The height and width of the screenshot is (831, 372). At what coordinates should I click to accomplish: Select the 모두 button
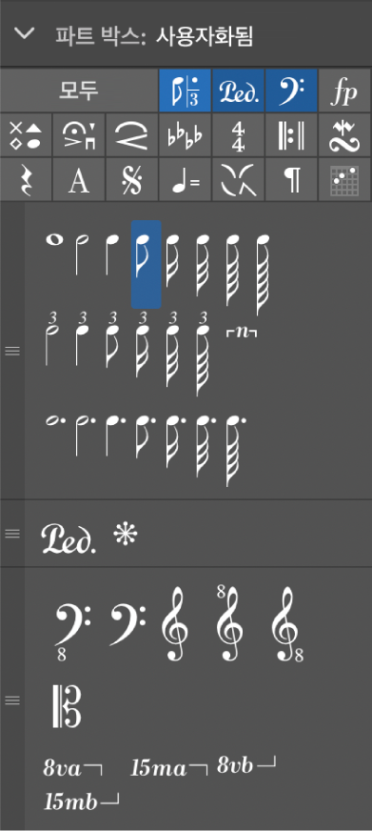pos(79,91)
